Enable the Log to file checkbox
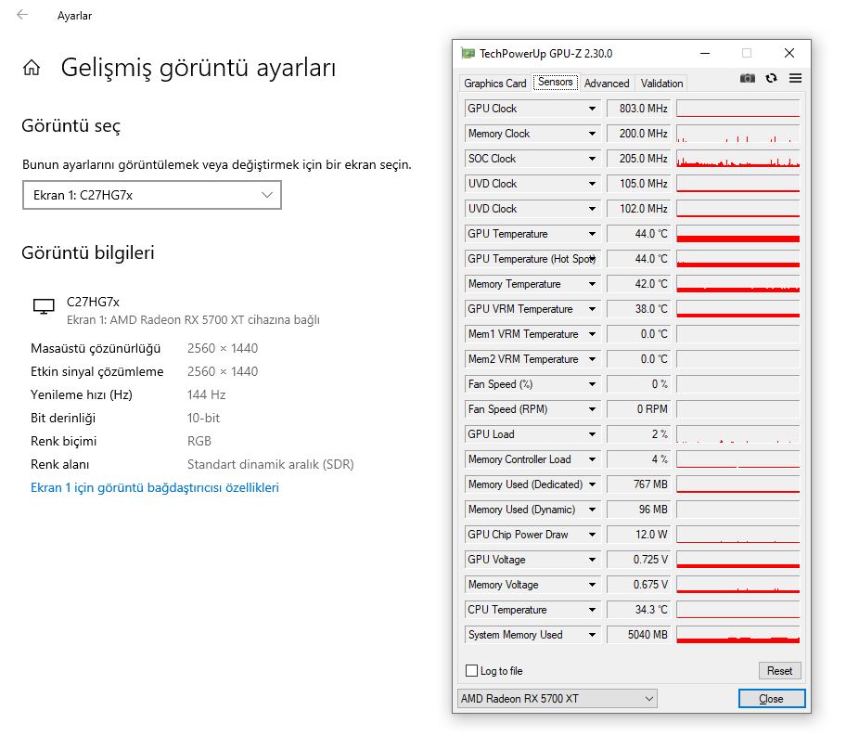This screenshot has height=749, width=859. (x=471, y=671)
